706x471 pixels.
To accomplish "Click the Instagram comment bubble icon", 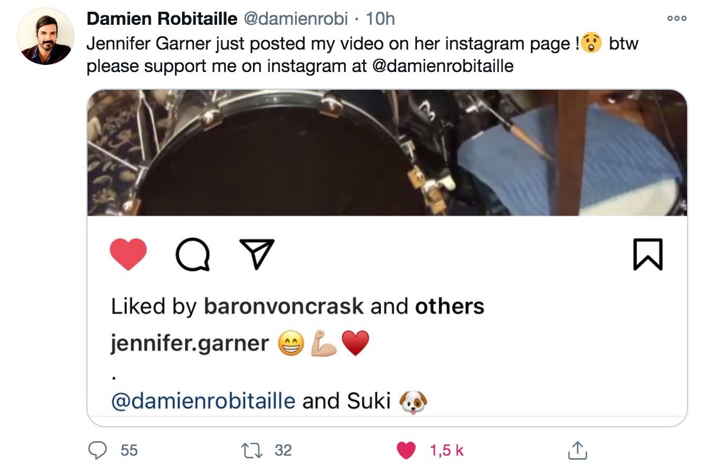I will pyautogui.click(x=193, y=254).
